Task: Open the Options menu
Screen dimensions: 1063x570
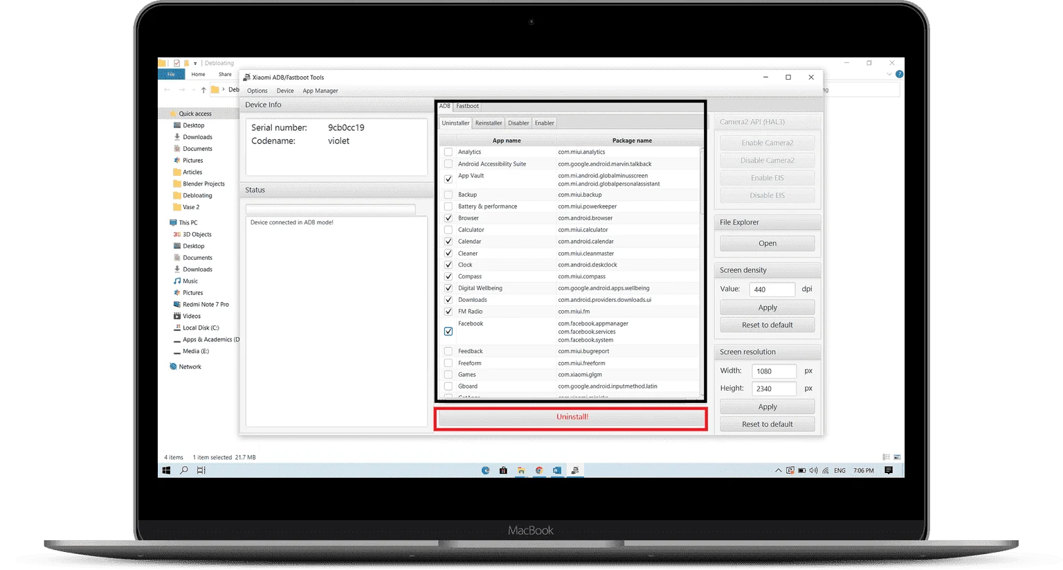Action: click(x=257, y=91)
